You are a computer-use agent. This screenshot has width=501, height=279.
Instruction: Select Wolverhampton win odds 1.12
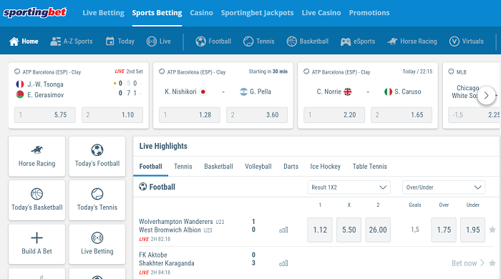coord(320,230)
